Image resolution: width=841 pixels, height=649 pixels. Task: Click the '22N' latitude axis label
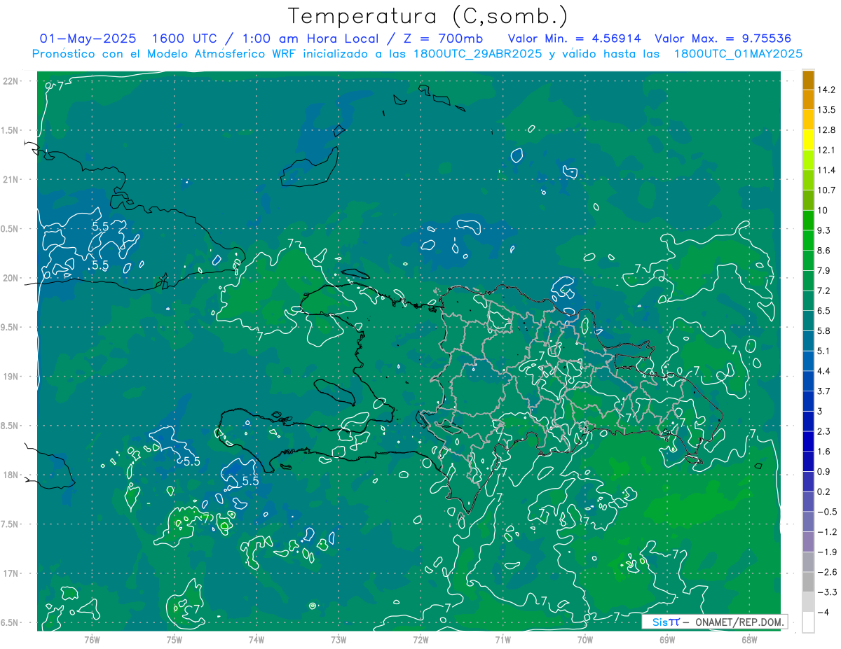(11, 81)
